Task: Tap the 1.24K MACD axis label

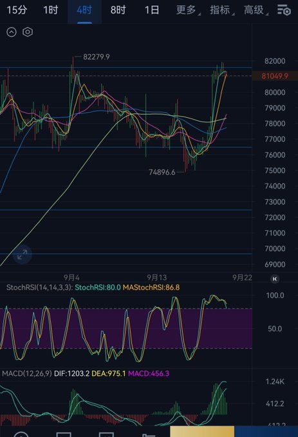Action: 275,382
